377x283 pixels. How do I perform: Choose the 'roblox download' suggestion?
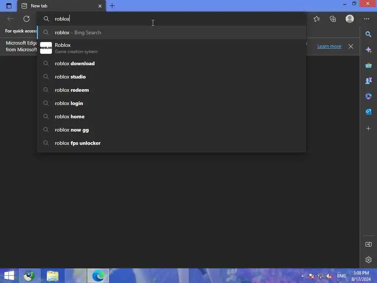(x=172, y=63)
